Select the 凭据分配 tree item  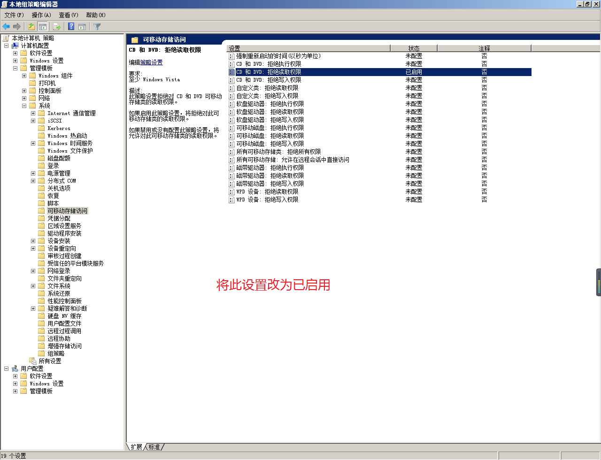point(59,218)
